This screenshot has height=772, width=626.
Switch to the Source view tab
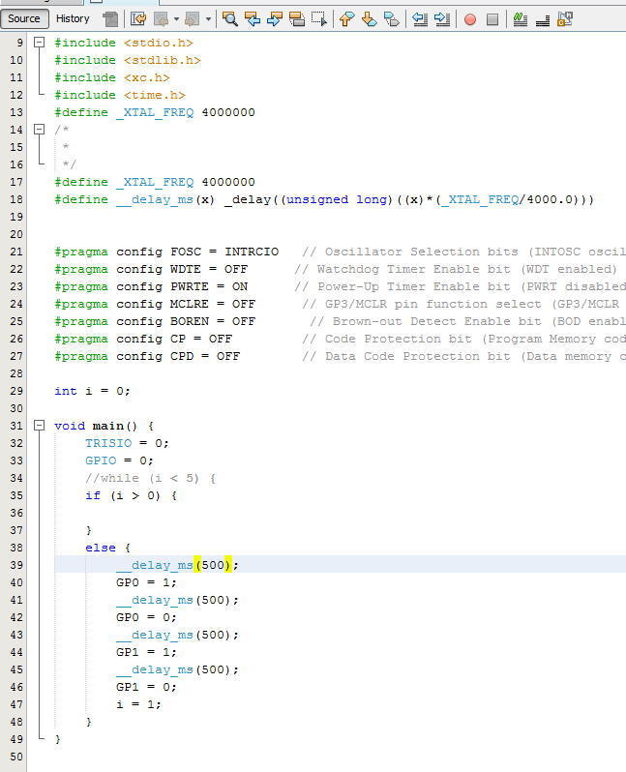[x=24, y=18]
